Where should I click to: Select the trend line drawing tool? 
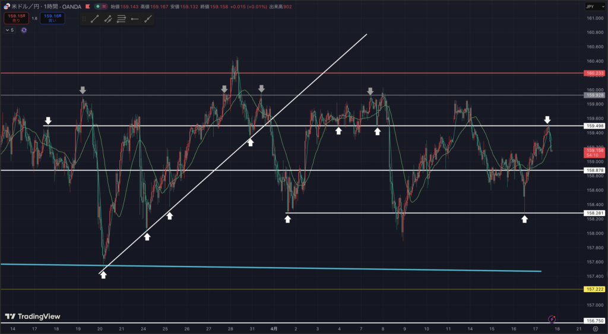pos(95,19)
